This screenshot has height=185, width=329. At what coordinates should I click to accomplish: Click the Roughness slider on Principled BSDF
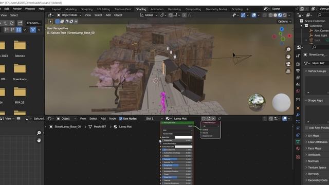[x=177, y=165]
